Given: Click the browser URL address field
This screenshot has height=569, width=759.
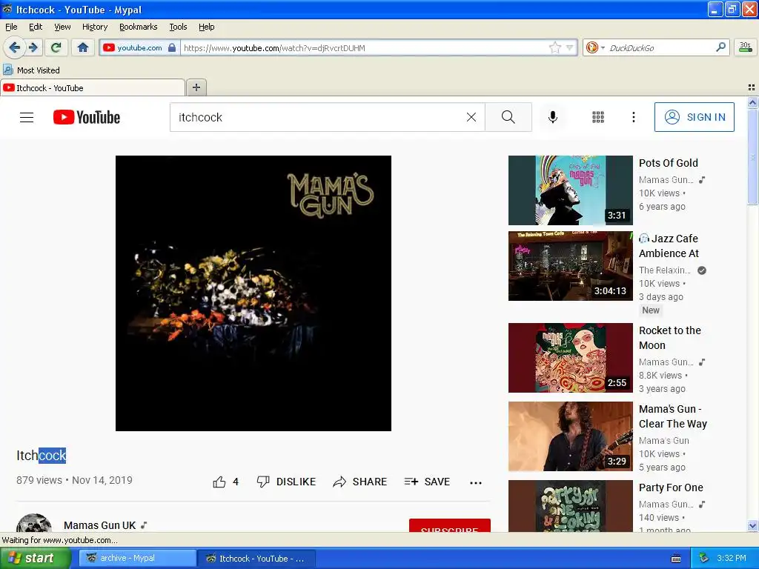Looking at the screenshot, I should click(x=363, y=47).
